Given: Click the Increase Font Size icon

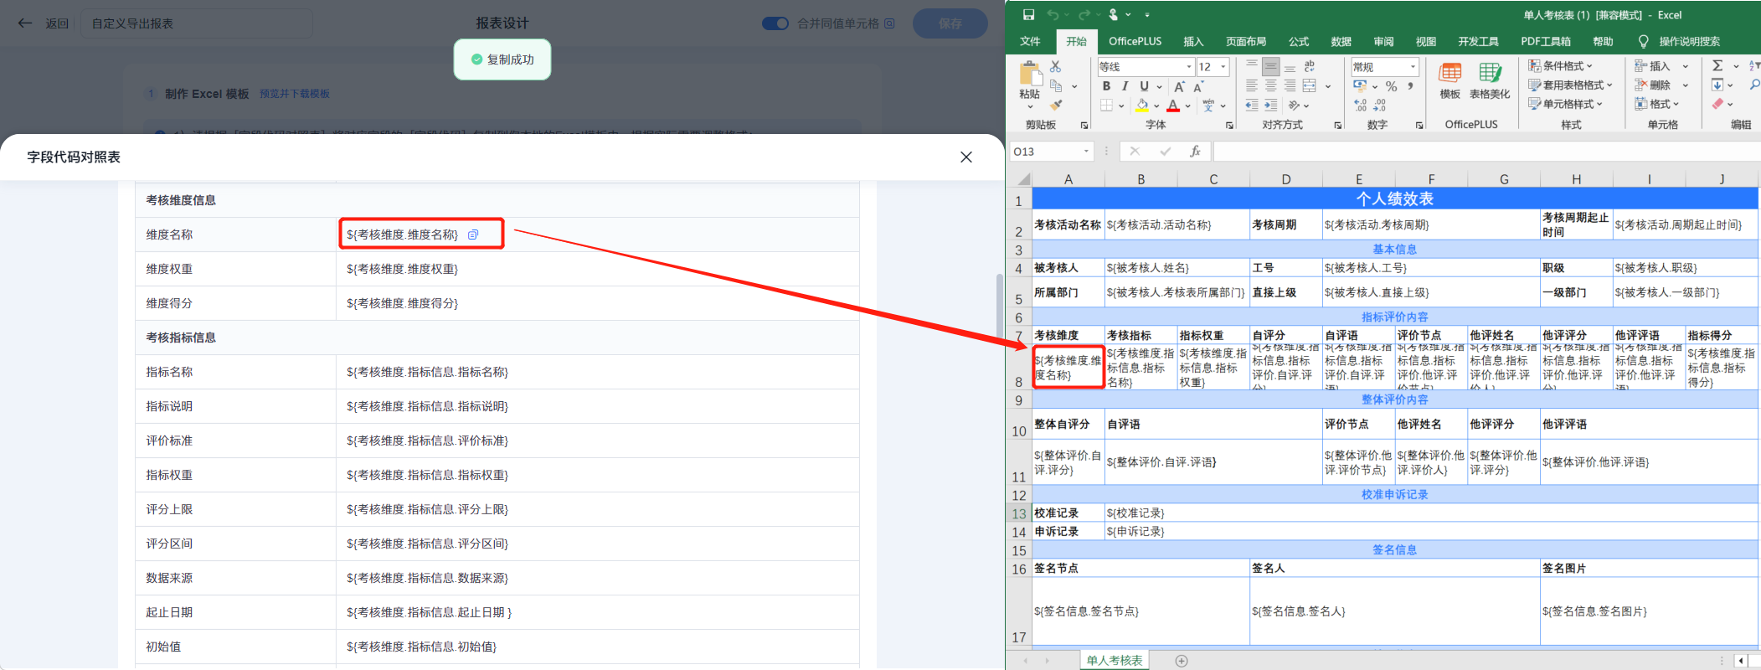Looking at the screenshot, I should tap(1179, 86).
